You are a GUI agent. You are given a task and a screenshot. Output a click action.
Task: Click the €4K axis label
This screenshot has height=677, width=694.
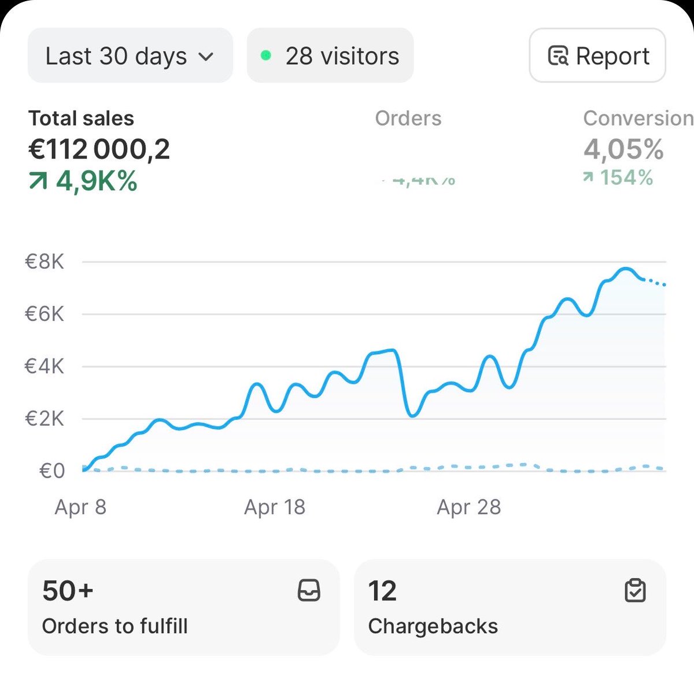[x=45, y=366]
